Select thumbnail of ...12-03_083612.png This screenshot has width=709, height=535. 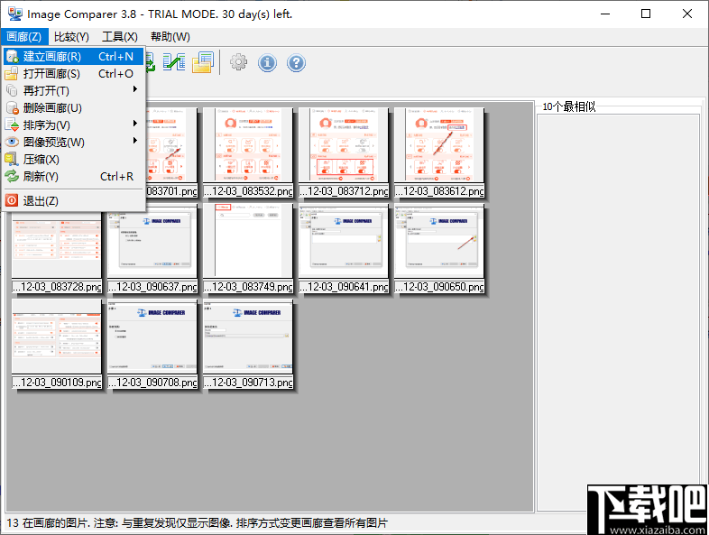(x=438, y=145)
